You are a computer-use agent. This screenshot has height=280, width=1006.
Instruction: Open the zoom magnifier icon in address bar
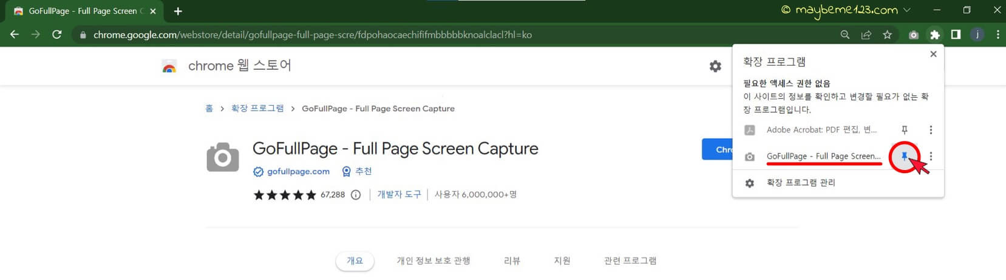(x=845, y=35)
